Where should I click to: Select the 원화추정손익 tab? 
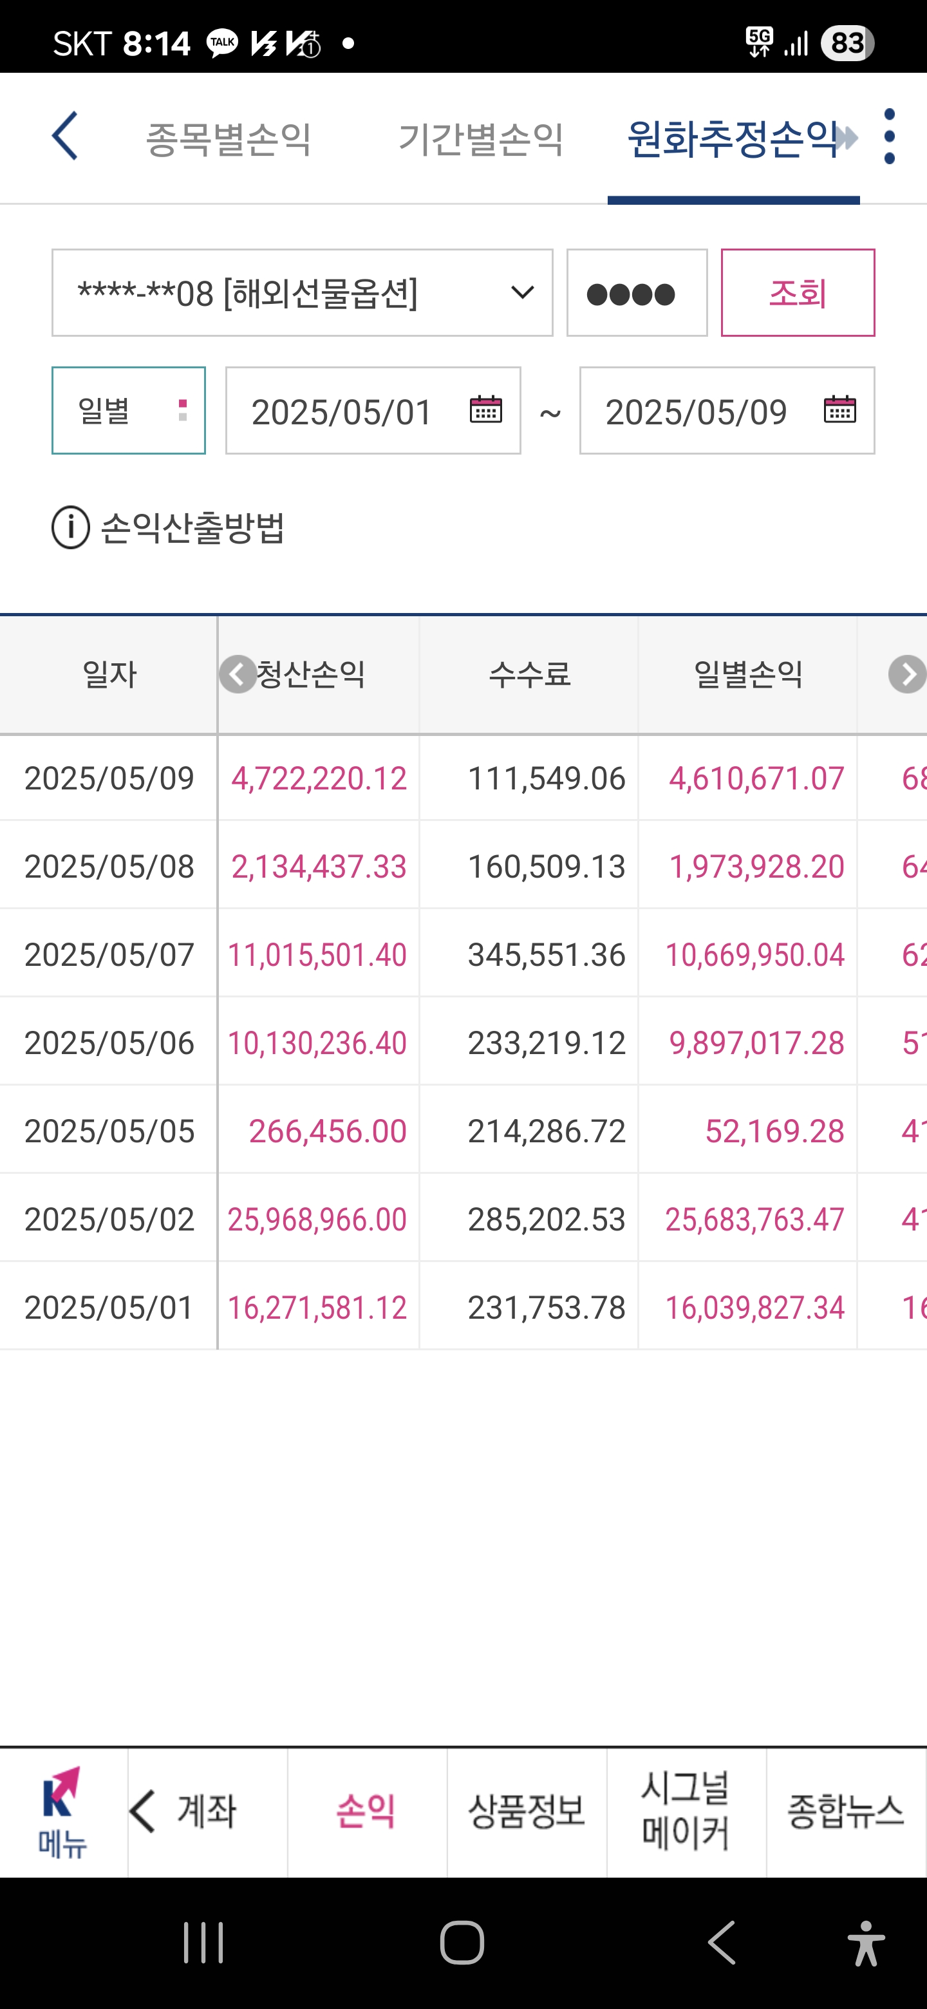[733, 139]
